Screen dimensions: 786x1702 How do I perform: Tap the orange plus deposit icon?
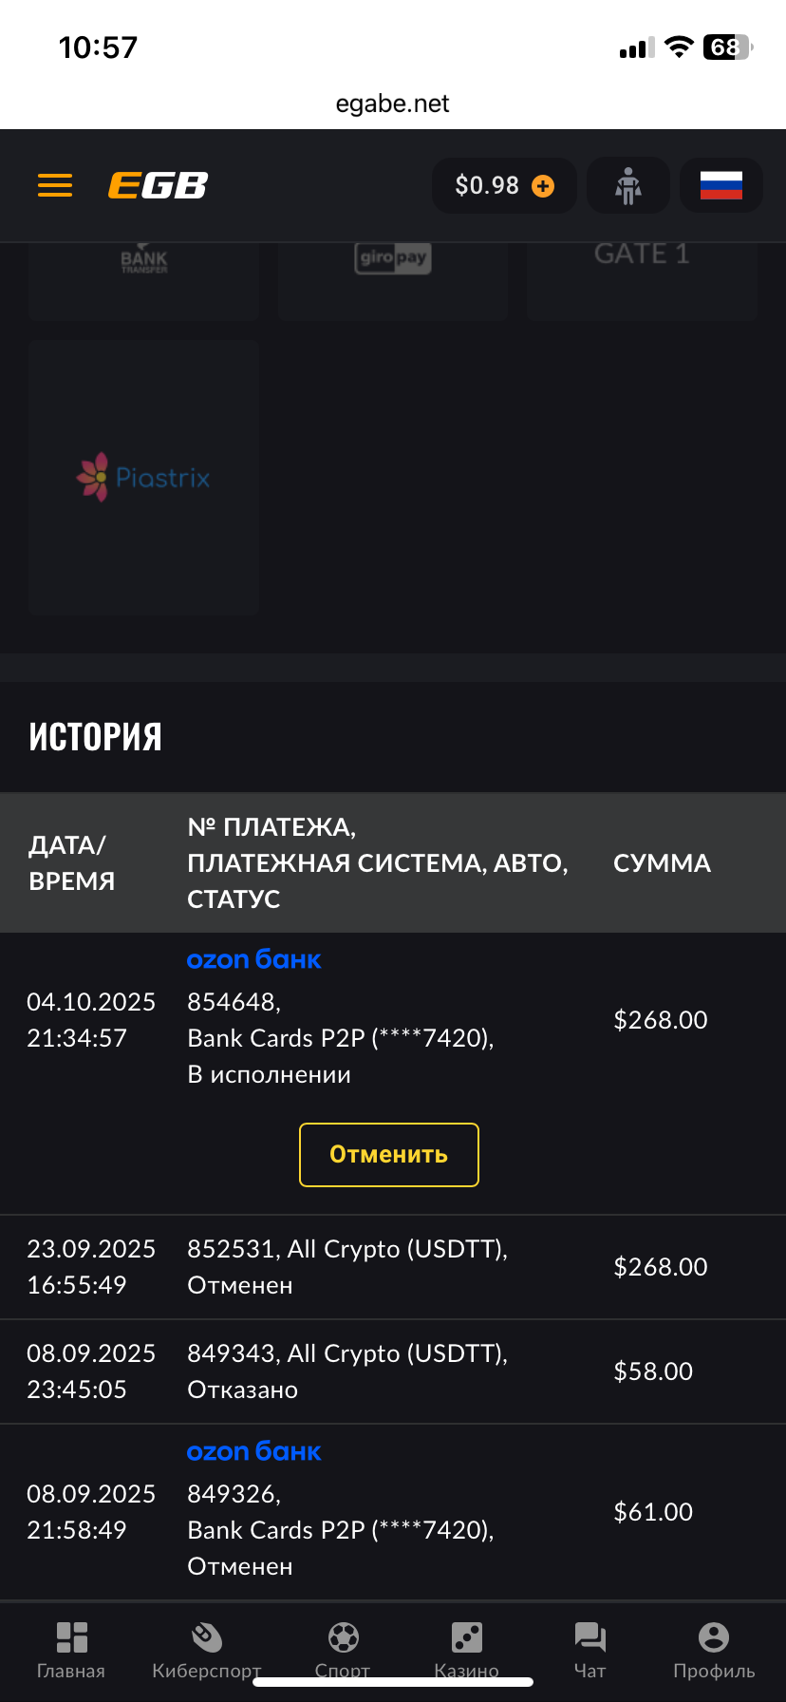click(543, 186)
